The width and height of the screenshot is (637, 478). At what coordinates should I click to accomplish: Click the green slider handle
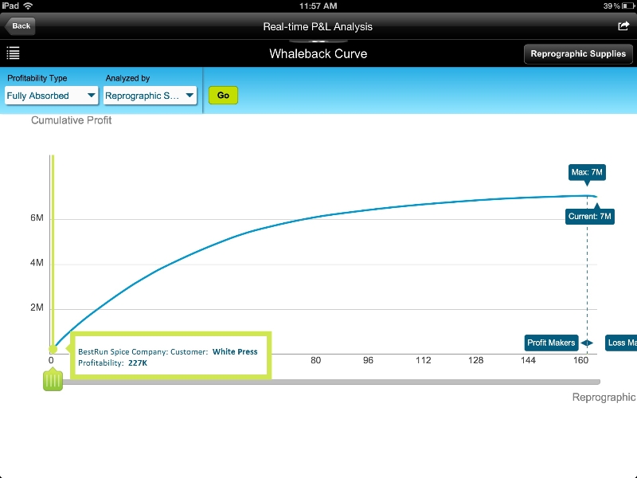pos(53,380)
